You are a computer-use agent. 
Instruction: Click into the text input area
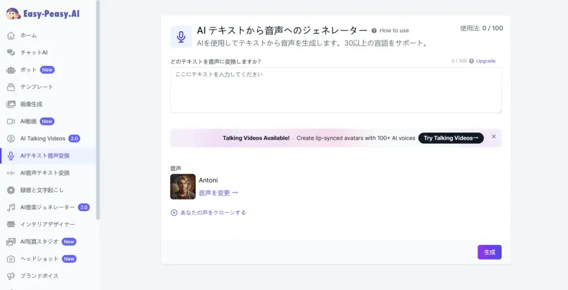336,90
